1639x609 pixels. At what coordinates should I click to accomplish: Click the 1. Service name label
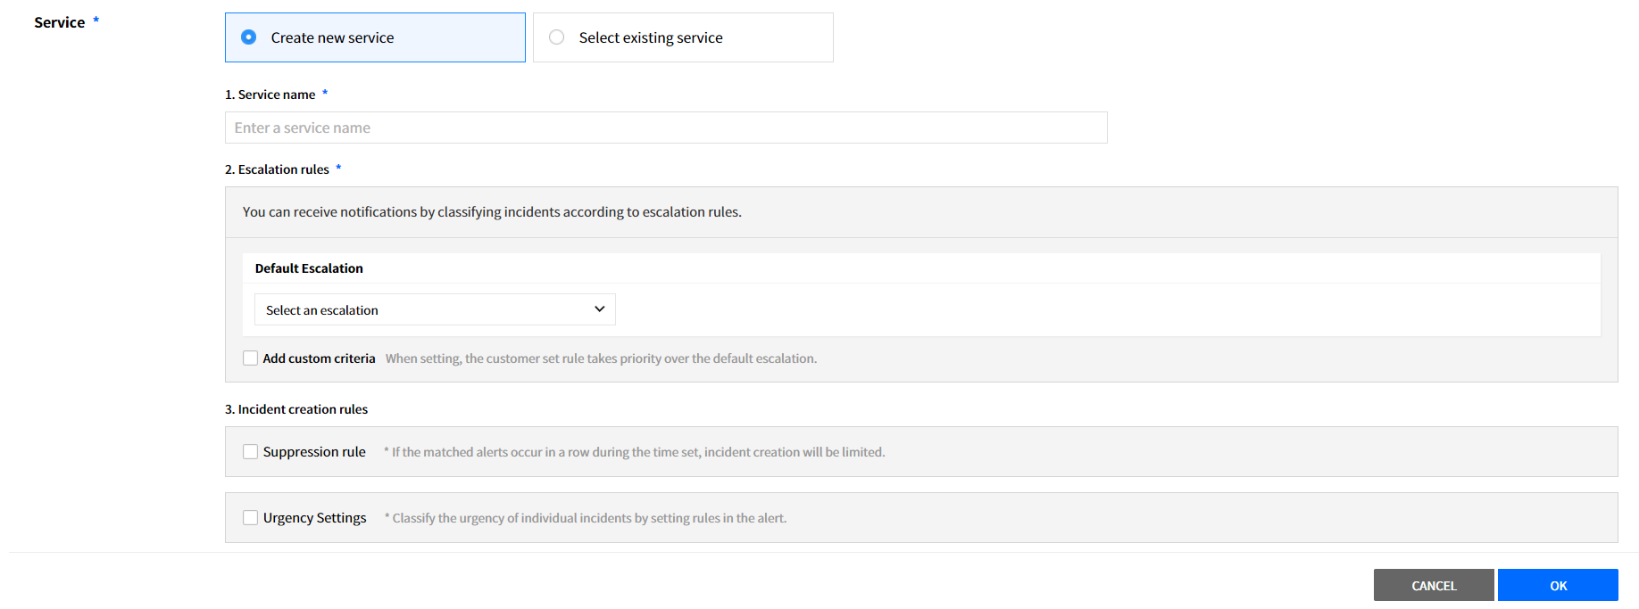(x=270, y=95)
